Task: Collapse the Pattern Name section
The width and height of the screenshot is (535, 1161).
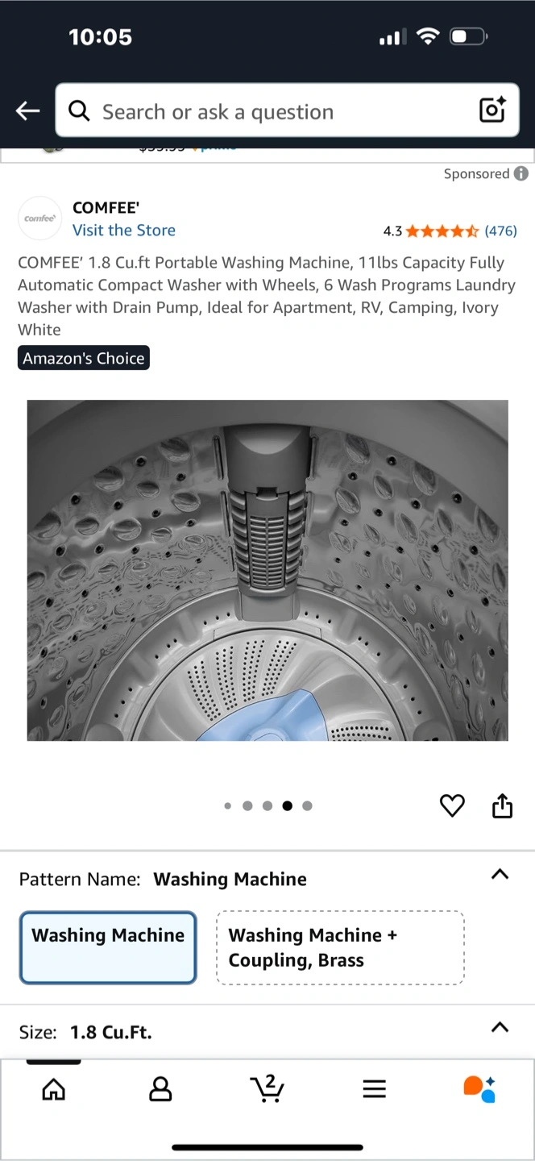Action: [500, 874]
